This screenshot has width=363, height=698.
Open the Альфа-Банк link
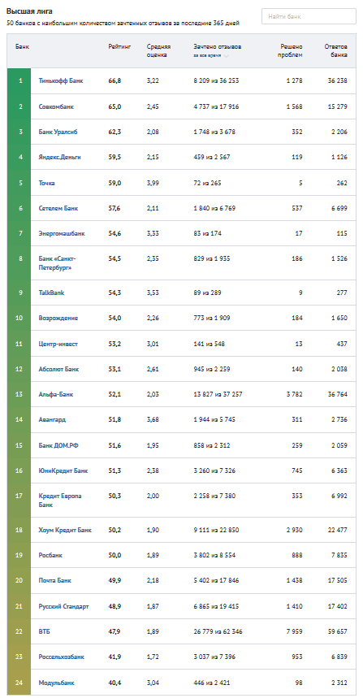coord(56,394)
